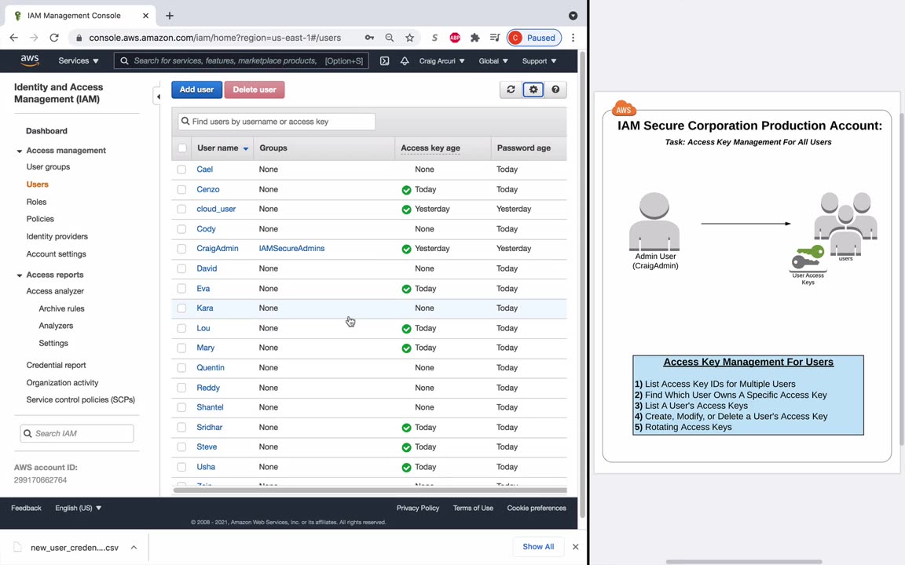Click Show All downloads button

(538, 546)
